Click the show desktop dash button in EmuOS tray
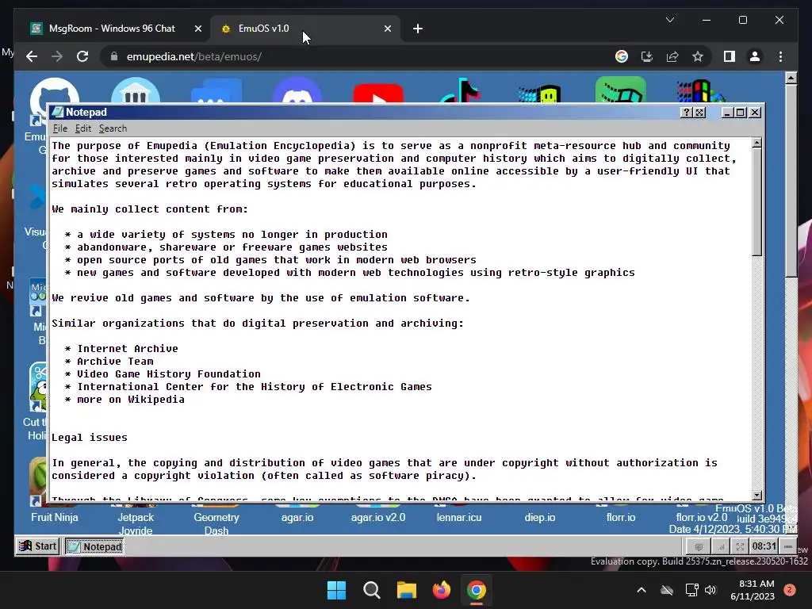The image size is (812, 609). pos(788,546)
